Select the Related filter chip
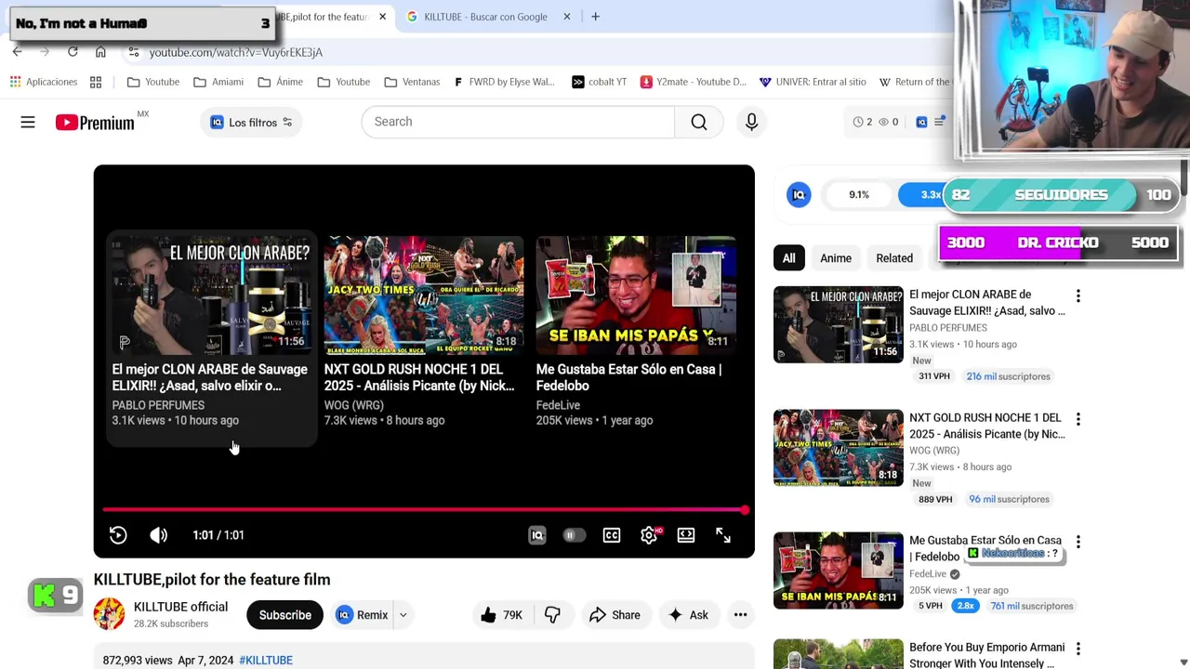 coord(894,258)
